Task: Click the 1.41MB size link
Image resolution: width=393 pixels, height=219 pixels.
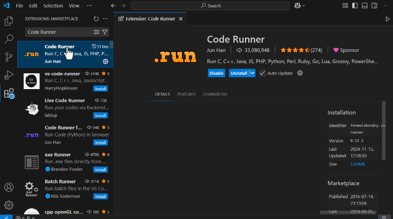Action: (357, 164)
